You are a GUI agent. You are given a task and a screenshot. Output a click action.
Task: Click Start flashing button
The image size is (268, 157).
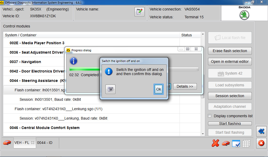pyautogui.click(x=230, y=124)
